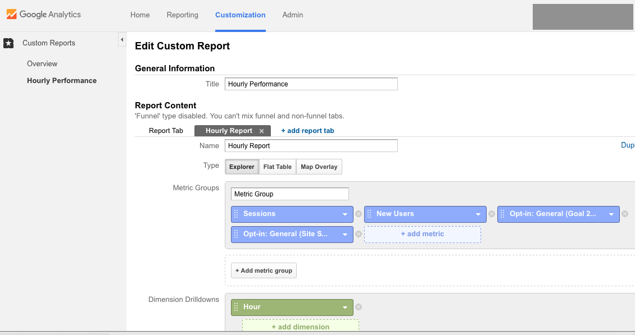
Task: Switch to the Admin tab
Action: tap(292, 15)
